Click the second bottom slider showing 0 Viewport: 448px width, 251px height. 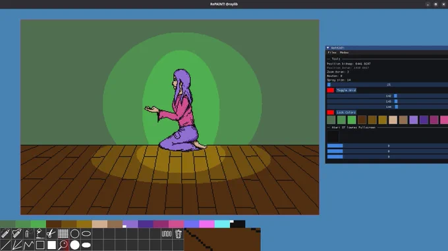tap(387, 151)
